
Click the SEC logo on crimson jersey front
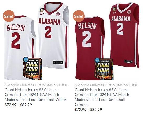coord(129,12)
